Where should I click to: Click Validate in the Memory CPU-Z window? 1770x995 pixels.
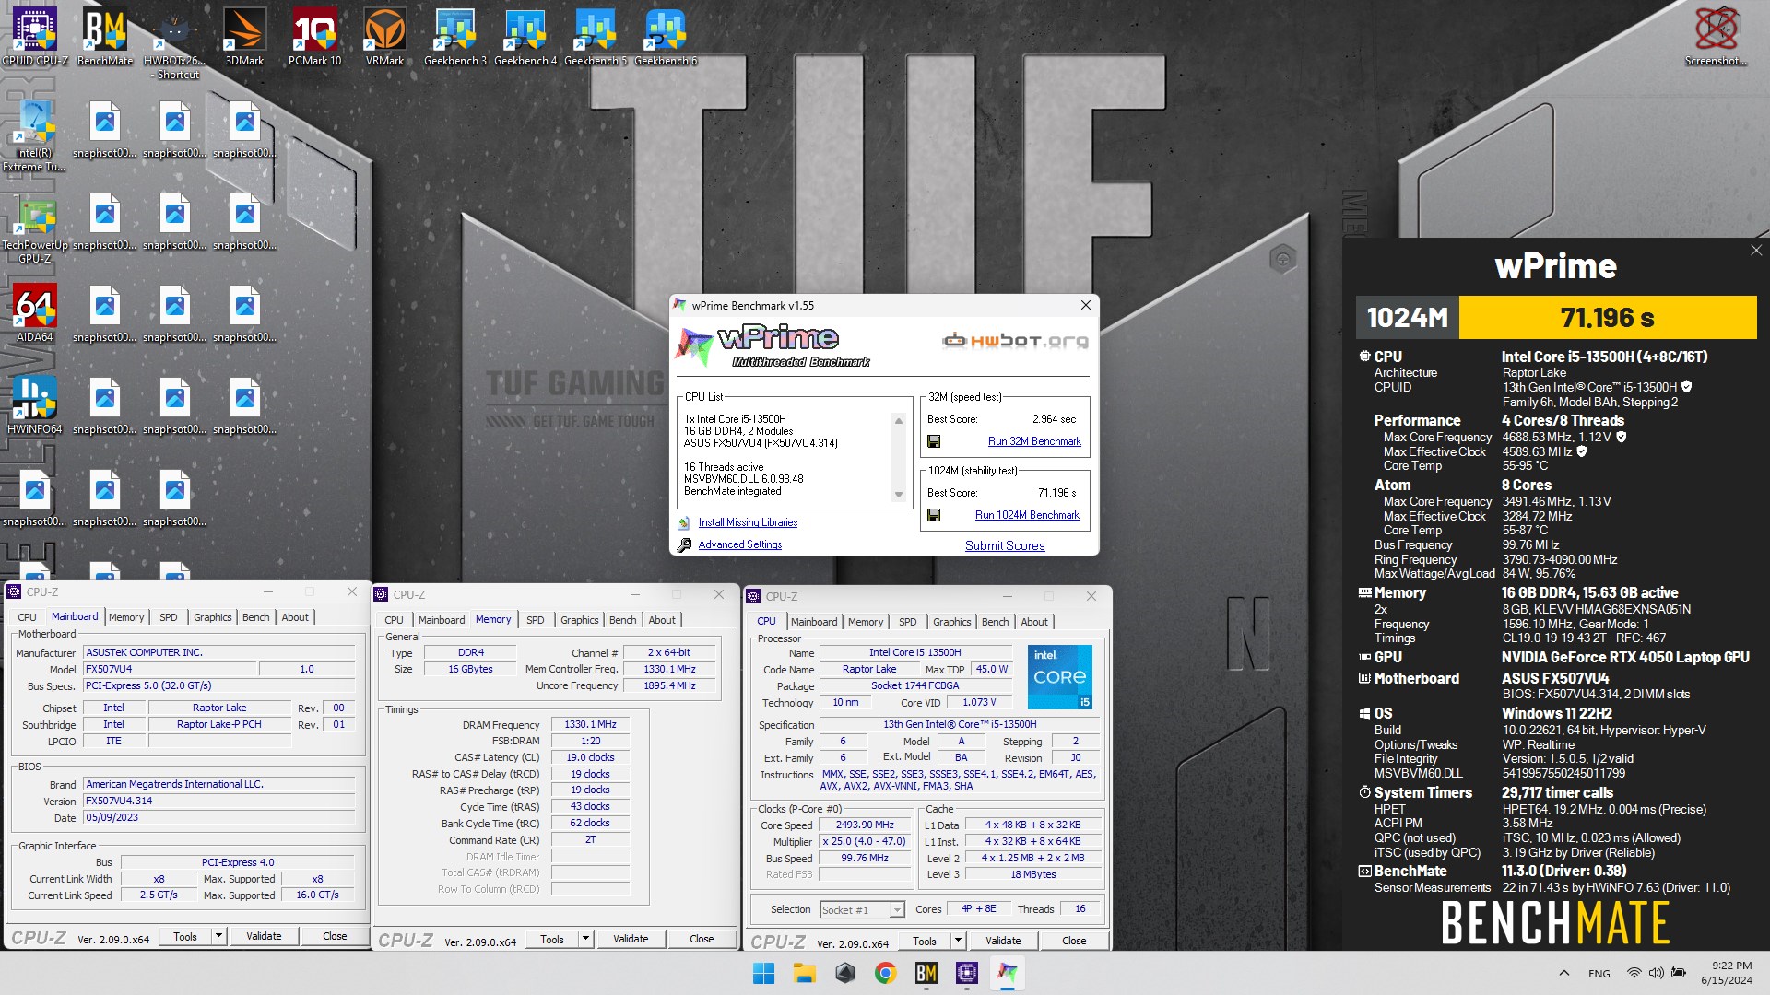pyautogui.click(x=631, y=939)
